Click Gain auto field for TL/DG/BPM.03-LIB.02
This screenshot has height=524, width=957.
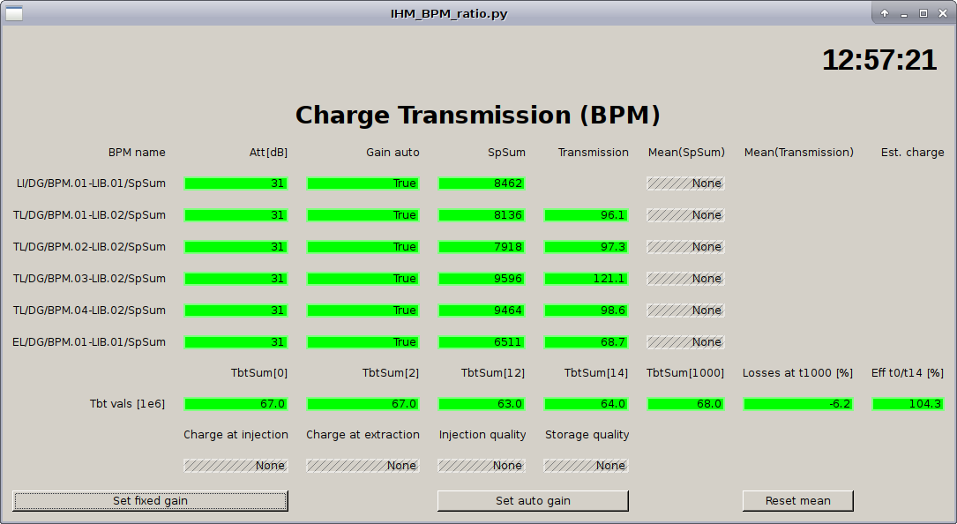tap(363, 279)
